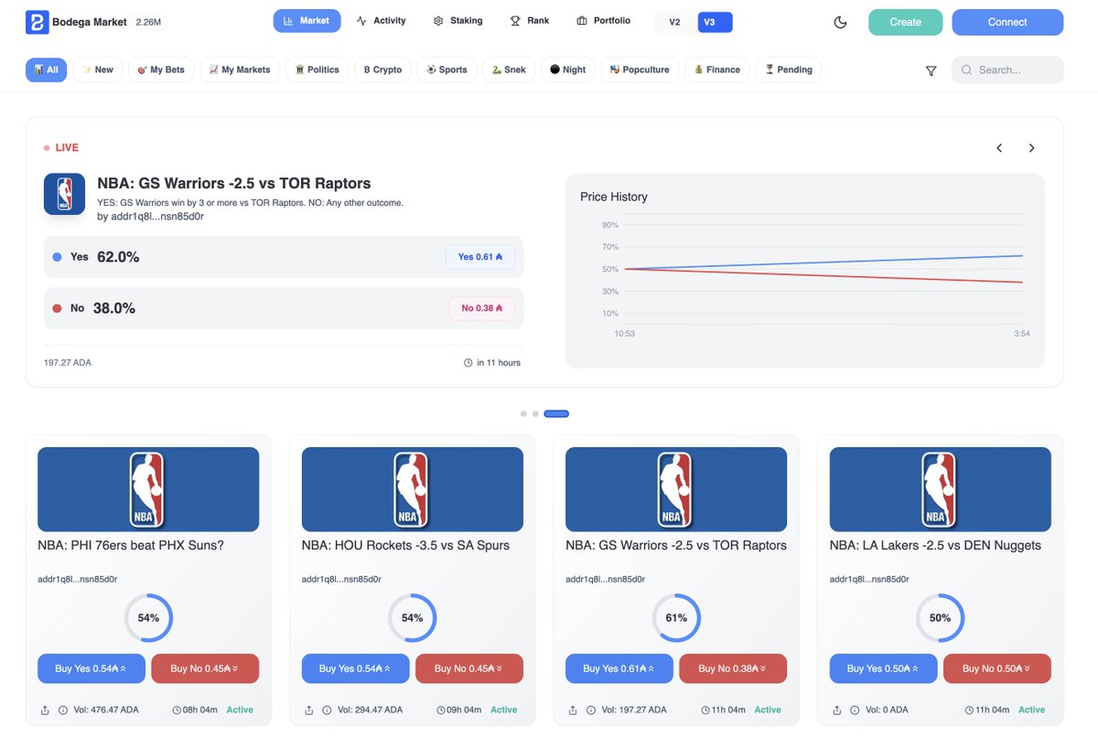
Task: Filter by Finance category
Action: click(717, 70)
